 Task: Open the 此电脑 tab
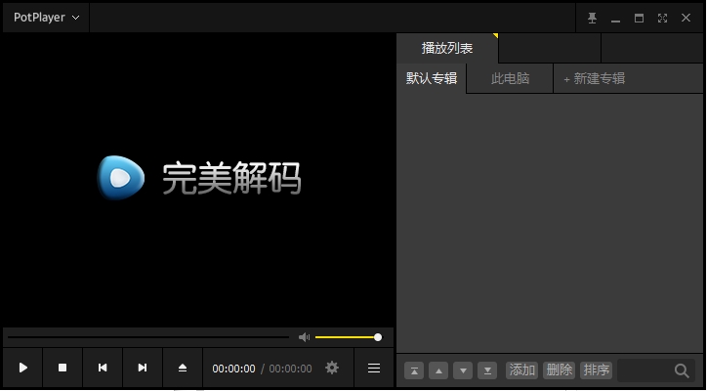[510, 78]
